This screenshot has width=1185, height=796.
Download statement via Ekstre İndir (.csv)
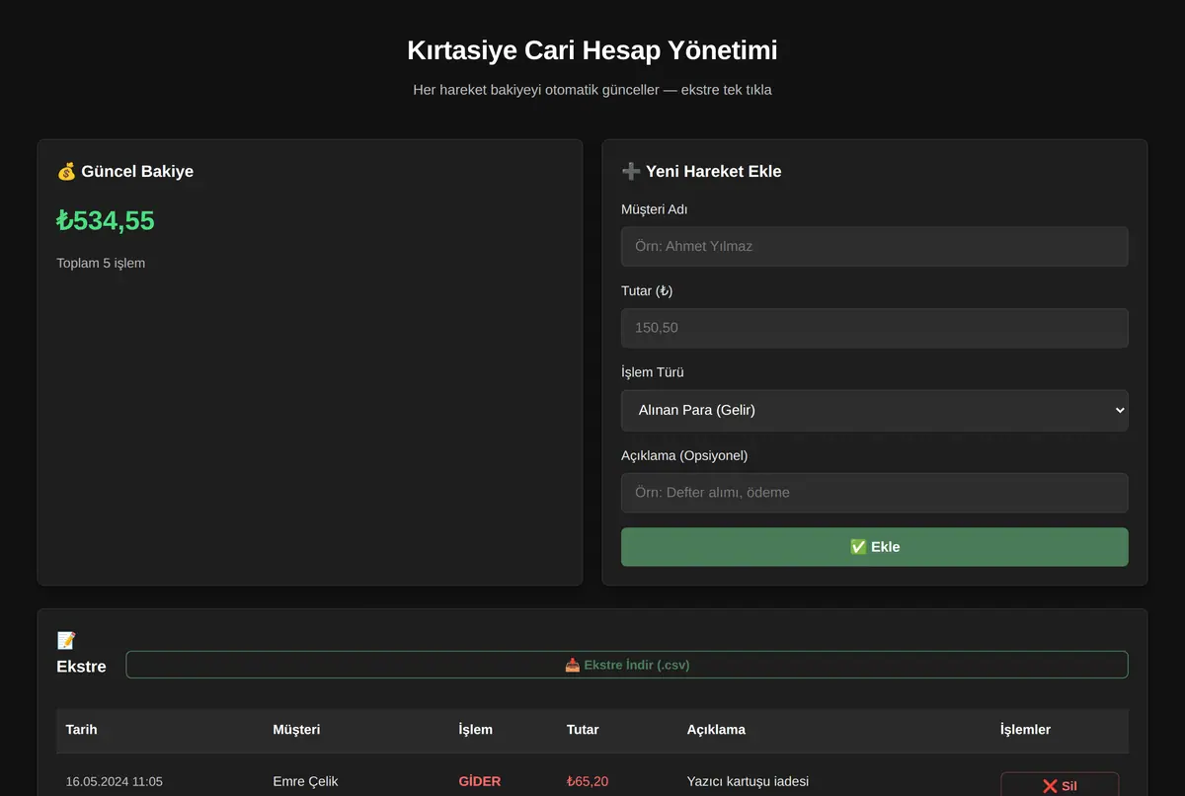626,665
